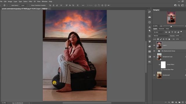Expand the Sky Replacement Group folder
The height and width of the screenshot is (104, 186).
157,51
